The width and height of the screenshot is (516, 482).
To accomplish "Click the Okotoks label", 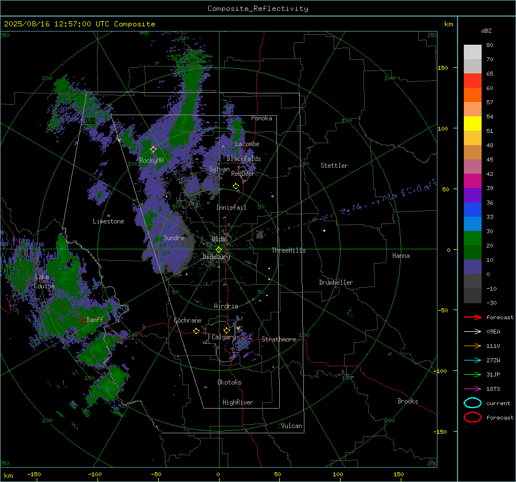I will tap(229, 382).
